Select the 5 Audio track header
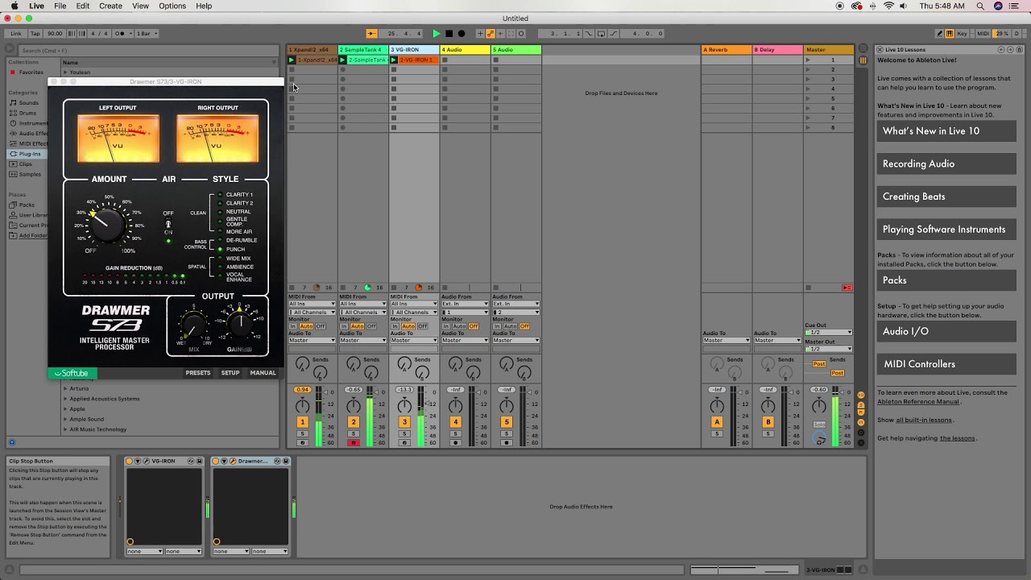This screenshot has width=1031, height=580. pos(516,50)
